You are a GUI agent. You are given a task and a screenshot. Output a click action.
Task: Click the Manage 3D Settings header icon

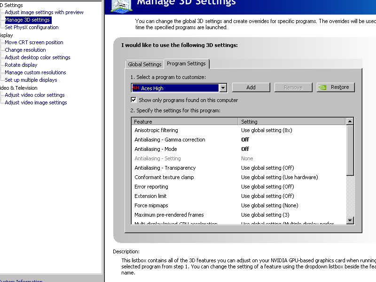[x=122, y=6]
